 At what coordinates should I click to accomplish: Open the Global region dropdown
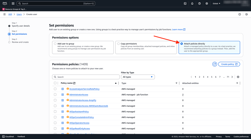click(217, 4)
